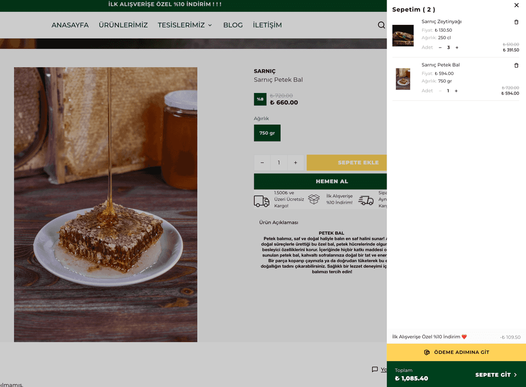This screenshot has height=387, width=526.
Task: Decrease Sarnıç Zeytinyağı cart quantity
Action: click(x=440, y=48)
